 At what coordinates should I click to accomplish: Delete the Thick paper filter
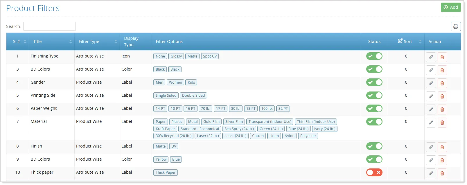[442, 173]
